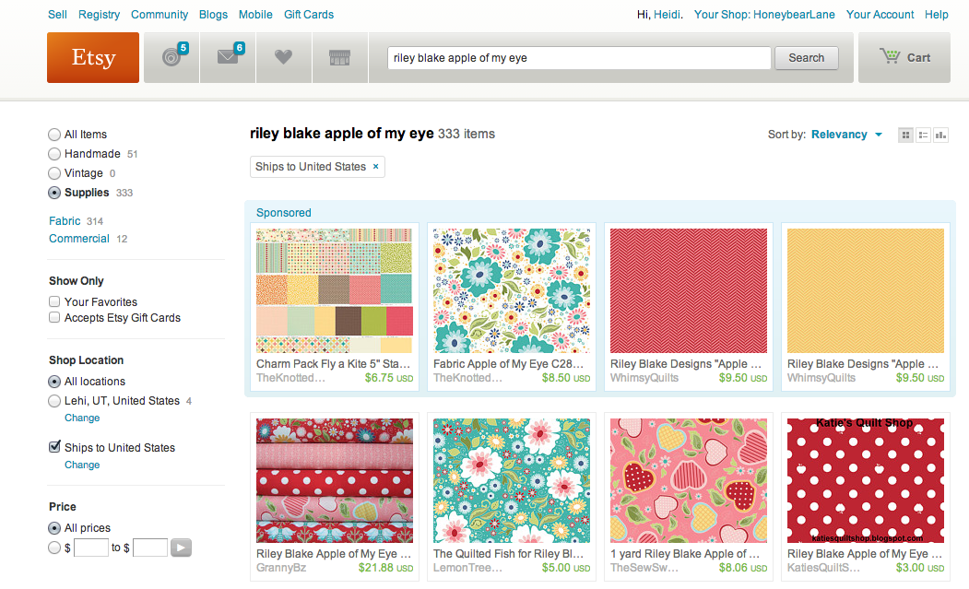Open the Sell menu link
The width and height of the screenshot is (969, 589).
pyautogui.click(x=57, y=14)
